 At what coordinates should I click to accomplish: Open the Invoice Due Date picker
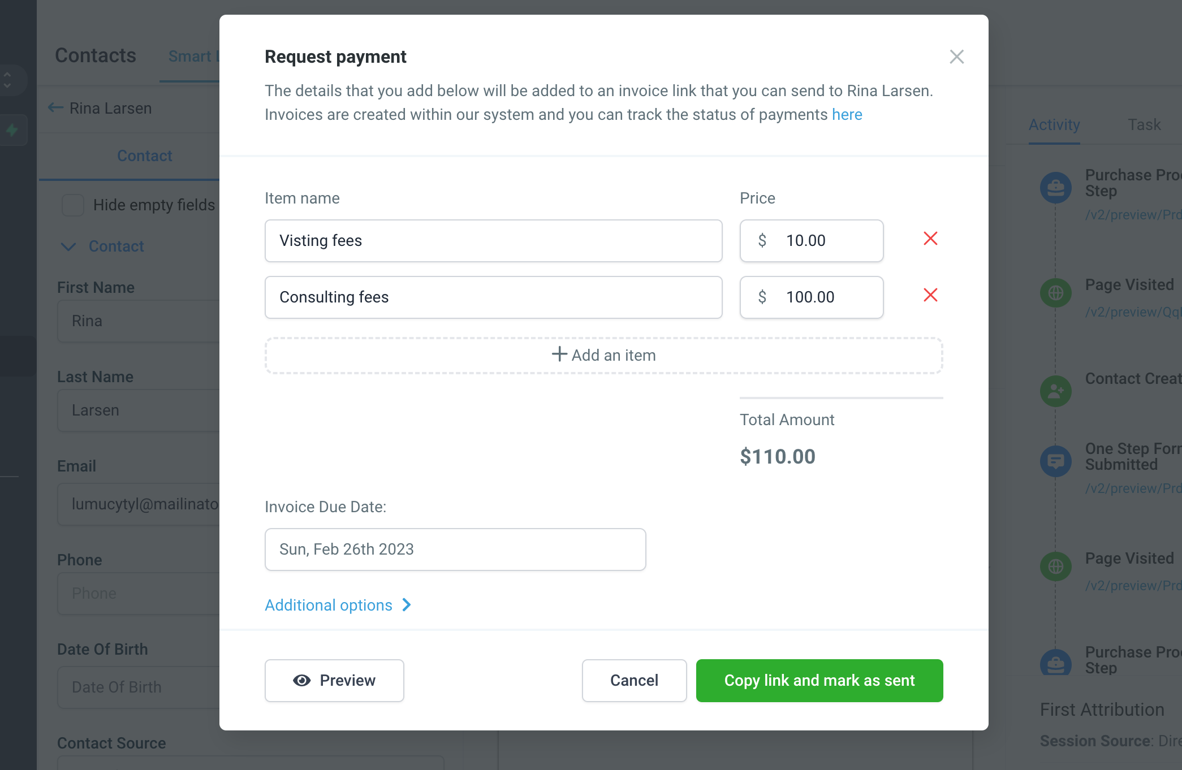click(455, 550)
